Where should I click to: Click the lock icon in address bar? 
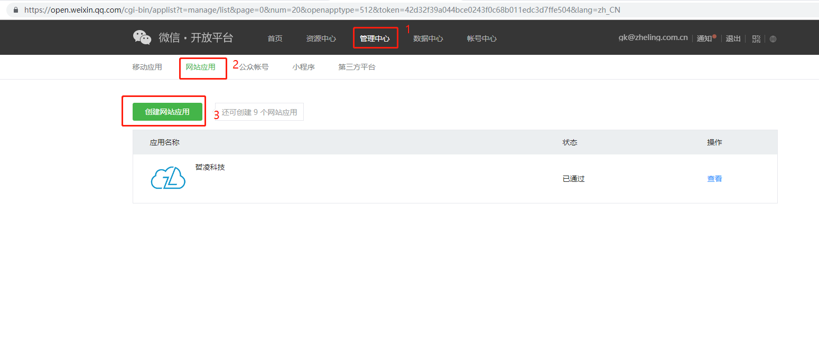(16, 9)
